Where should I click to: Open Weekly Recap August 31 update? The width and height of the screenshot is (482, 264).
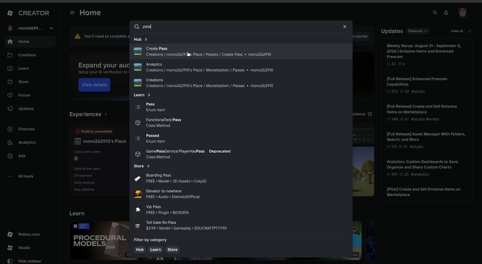(x=424, y=51)
